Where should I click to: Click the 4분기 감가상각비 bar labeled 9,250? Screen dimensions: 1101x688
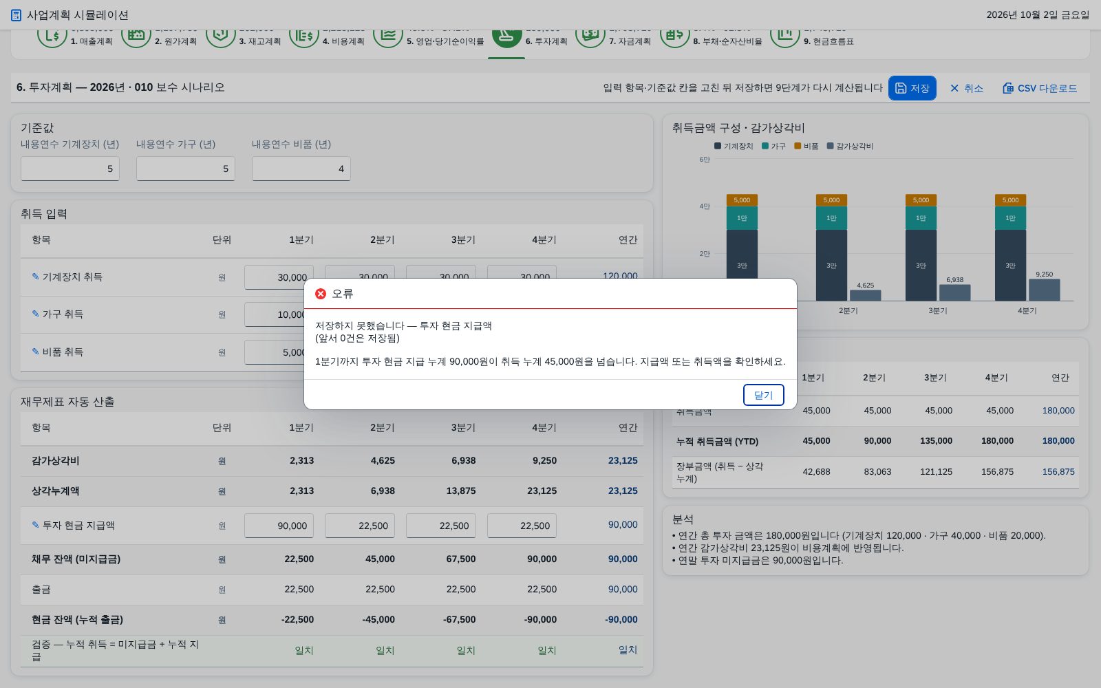pyautogui.click(x=1045, y=290)
